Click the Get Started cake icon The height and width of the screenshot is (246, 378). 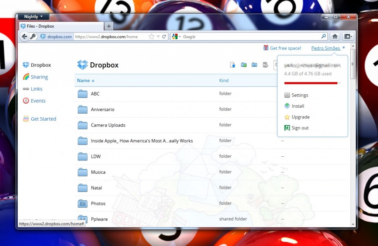(x=26, y=118)
